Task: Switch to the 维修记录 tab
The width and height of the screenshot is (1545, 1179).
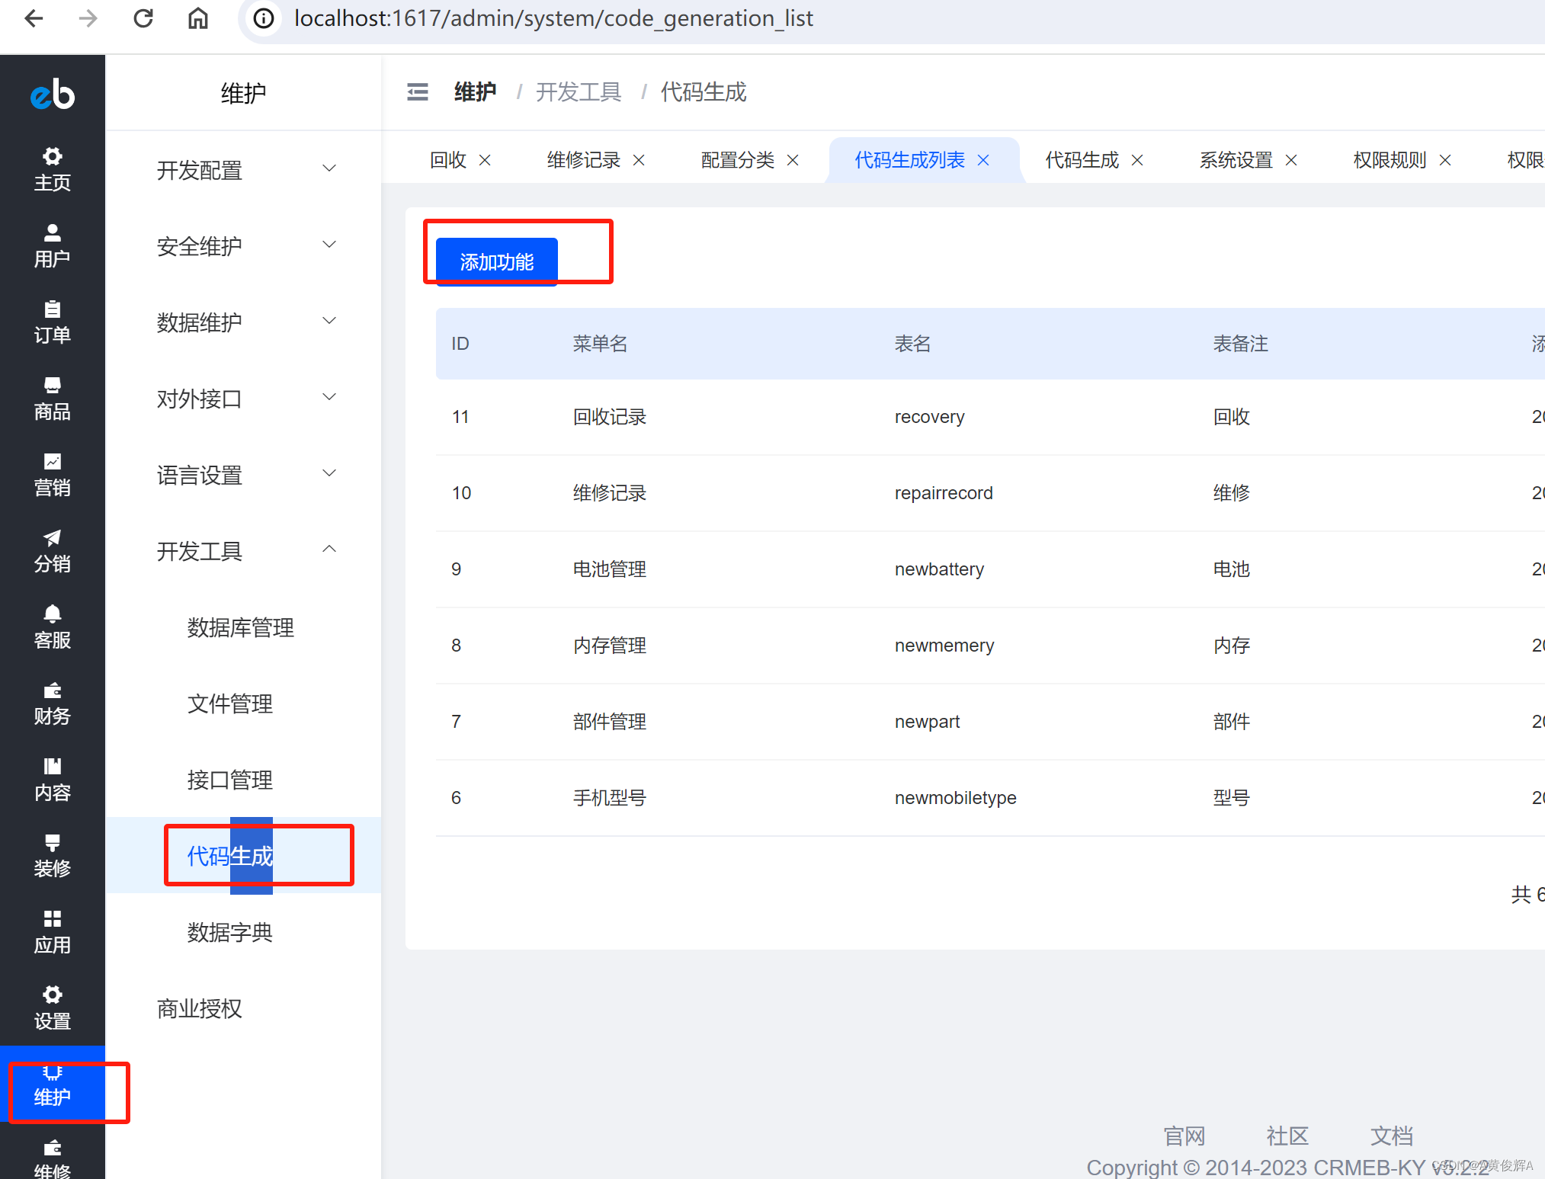Action: coord(584,160)
